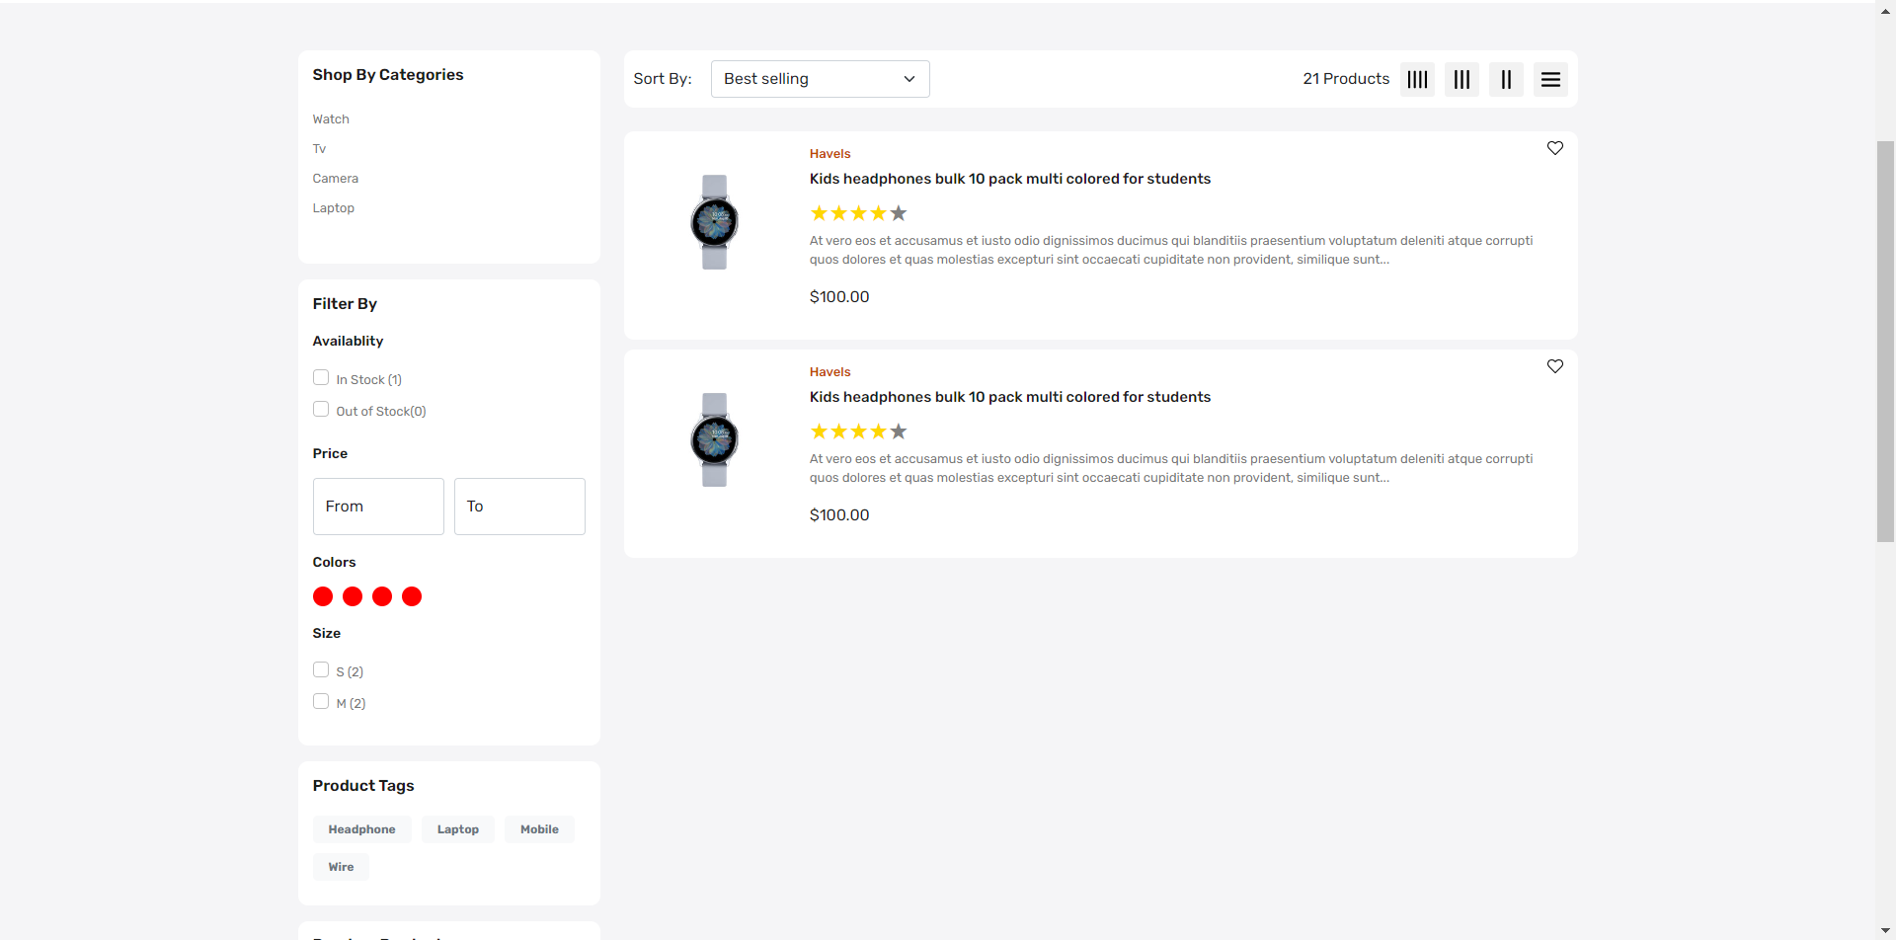
Task: Switch to four-column grid view
Action: click(1416, 79)
